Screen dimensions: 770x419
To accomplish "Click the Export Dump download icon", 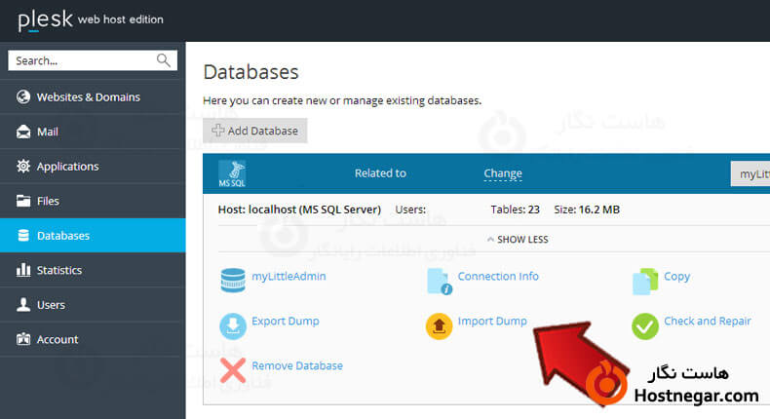I will click(x=233, y=325).
